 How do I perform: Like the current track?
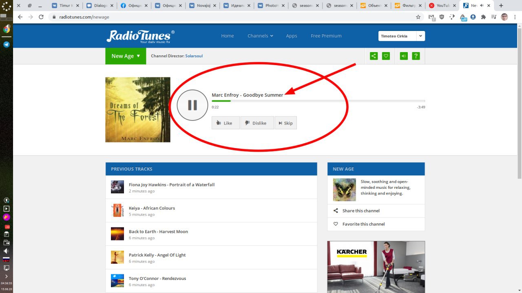tap(226, 123)
